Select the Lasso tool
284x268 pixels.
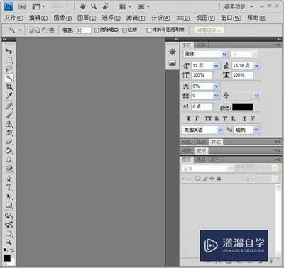(9, 69)
